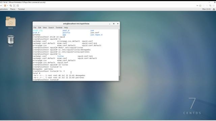Open the terminal window's Terminal menu
The height and width of the screenshot is (121, 216).
coord(59,28)
